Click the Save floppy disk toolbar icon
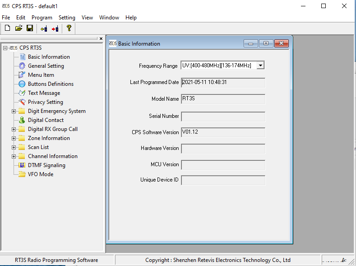 tap(30, 28)
